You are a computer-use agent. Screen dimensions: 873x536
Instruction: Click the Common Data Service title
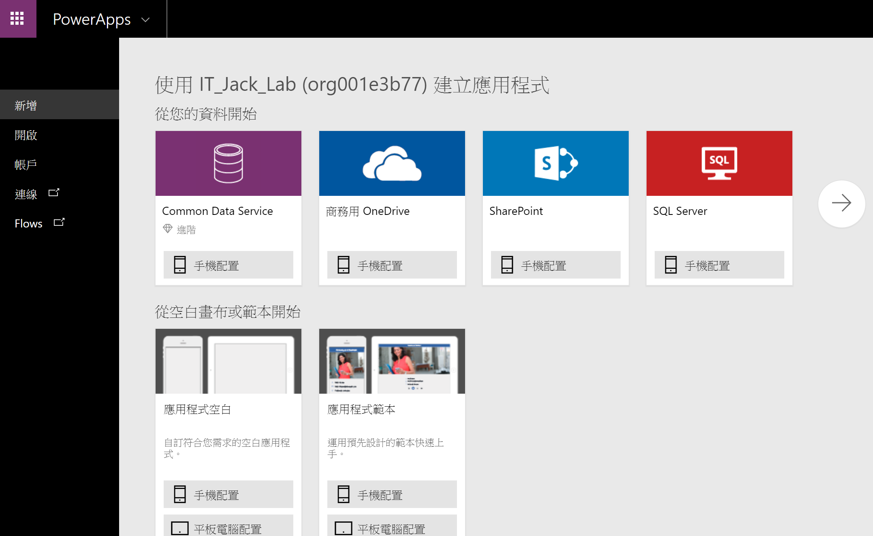pyautogui.click(x=218, y=211)
